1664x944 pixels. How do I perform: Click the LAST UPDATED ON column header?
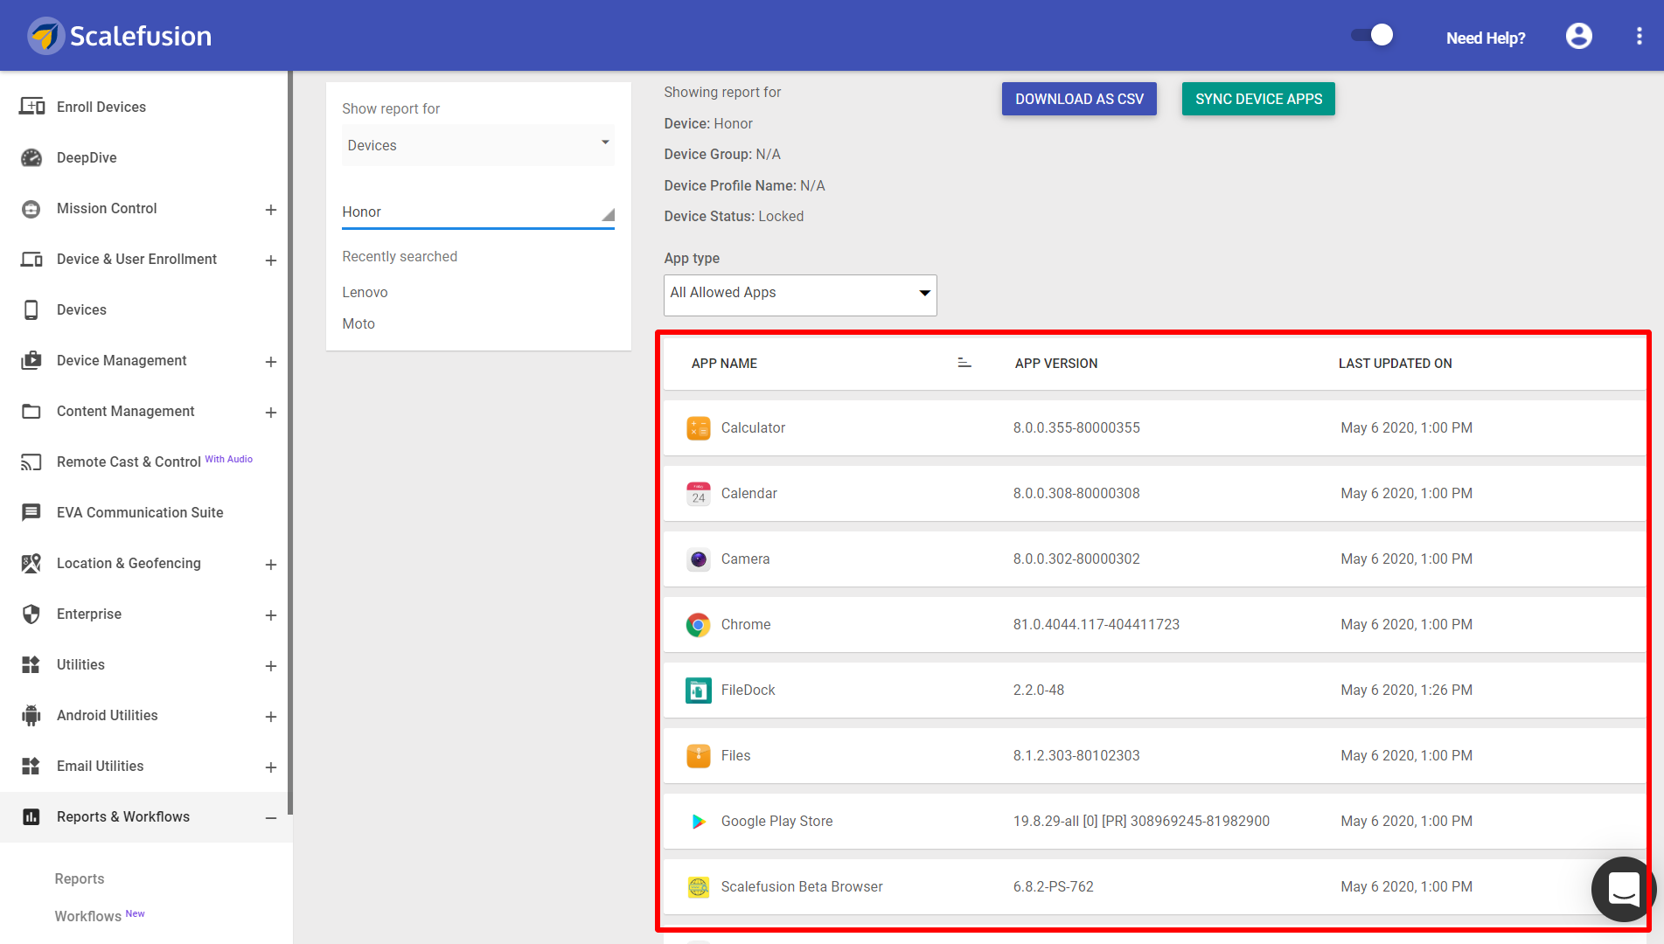(x=1395, y=364)
